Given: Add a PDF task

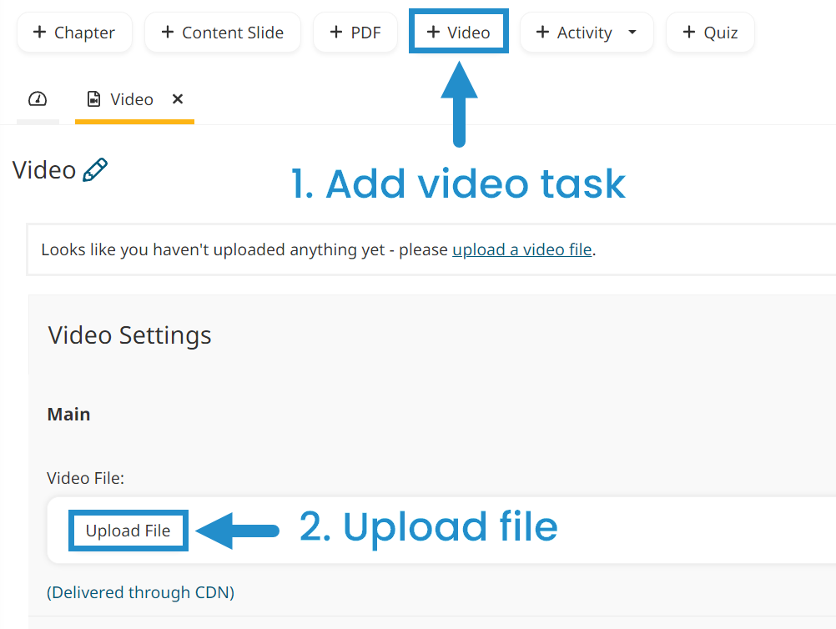Looking at the screenshot, I should [355, 32].
